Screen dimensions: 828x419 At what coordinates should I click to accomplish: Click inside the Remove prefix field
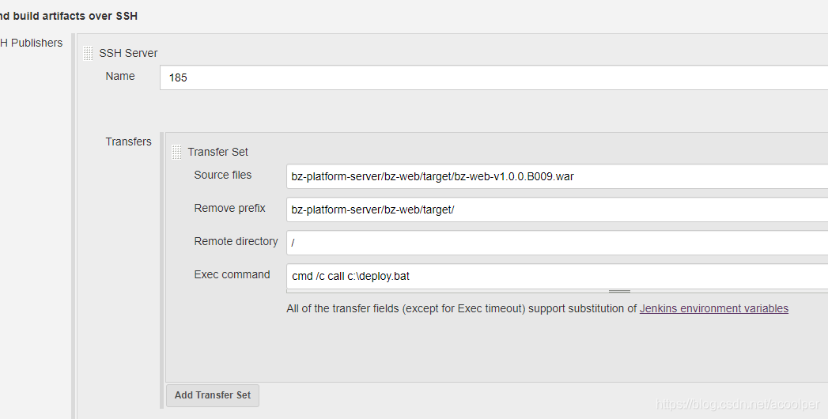(557, 209)
